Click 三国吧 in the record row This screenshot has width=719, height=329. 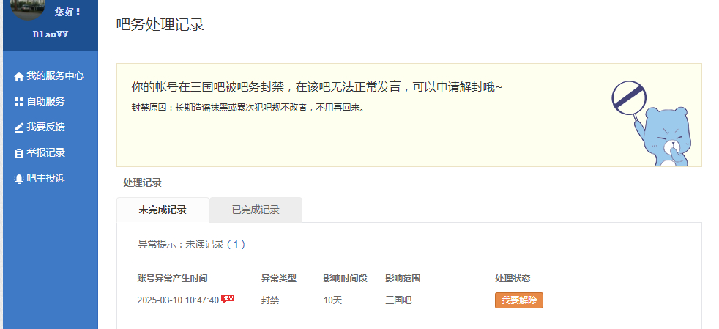(398, 300)
